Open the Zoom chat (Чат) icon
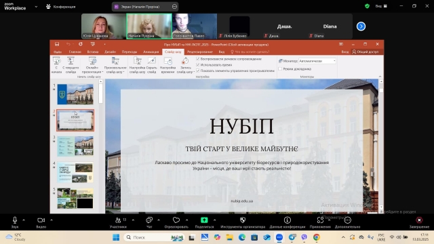 point(149,220)
